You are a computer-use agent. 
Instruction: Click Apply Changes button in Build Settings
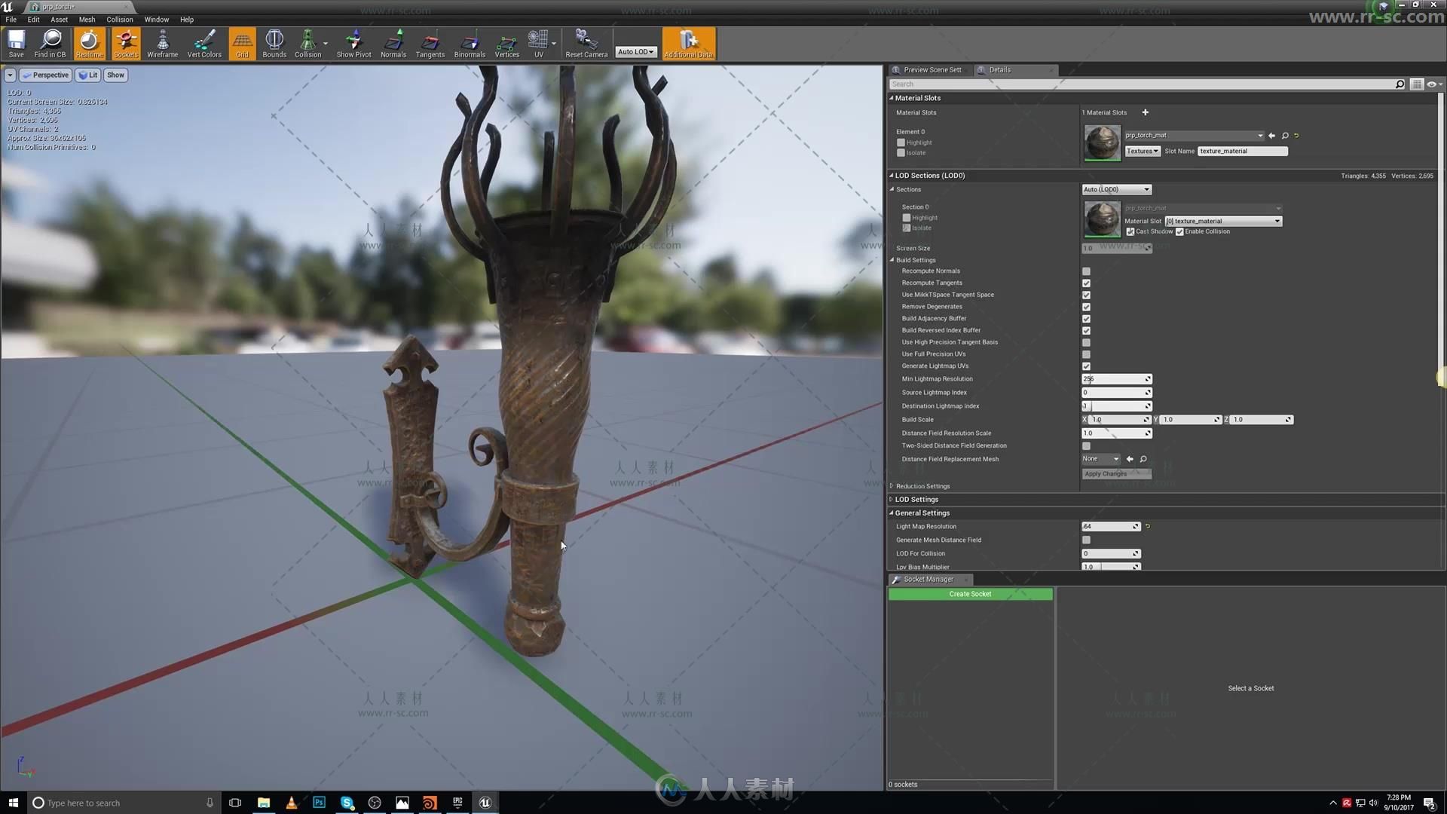(x=1115, y=473)
